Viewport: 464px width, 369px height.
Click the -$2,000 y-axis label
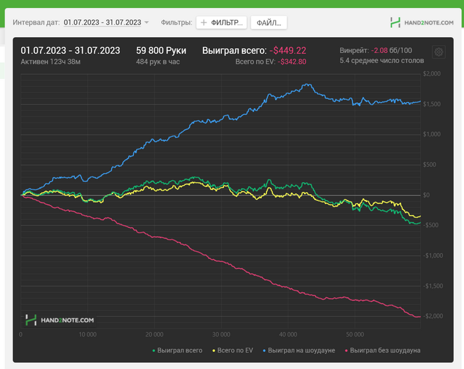tap(433, 316)
